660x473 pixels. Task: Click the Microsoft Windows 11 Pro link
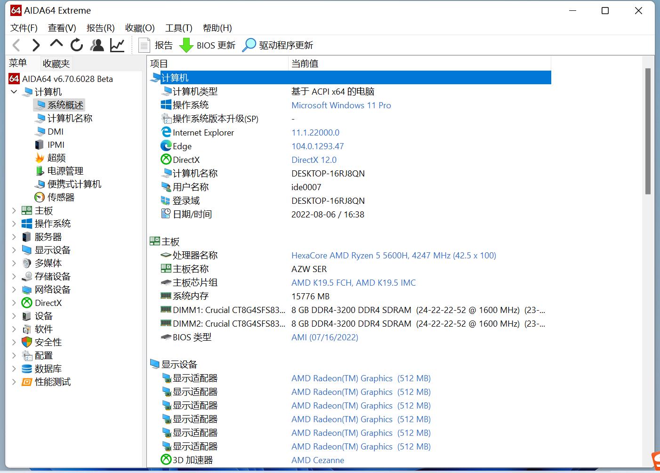point(341,105)
